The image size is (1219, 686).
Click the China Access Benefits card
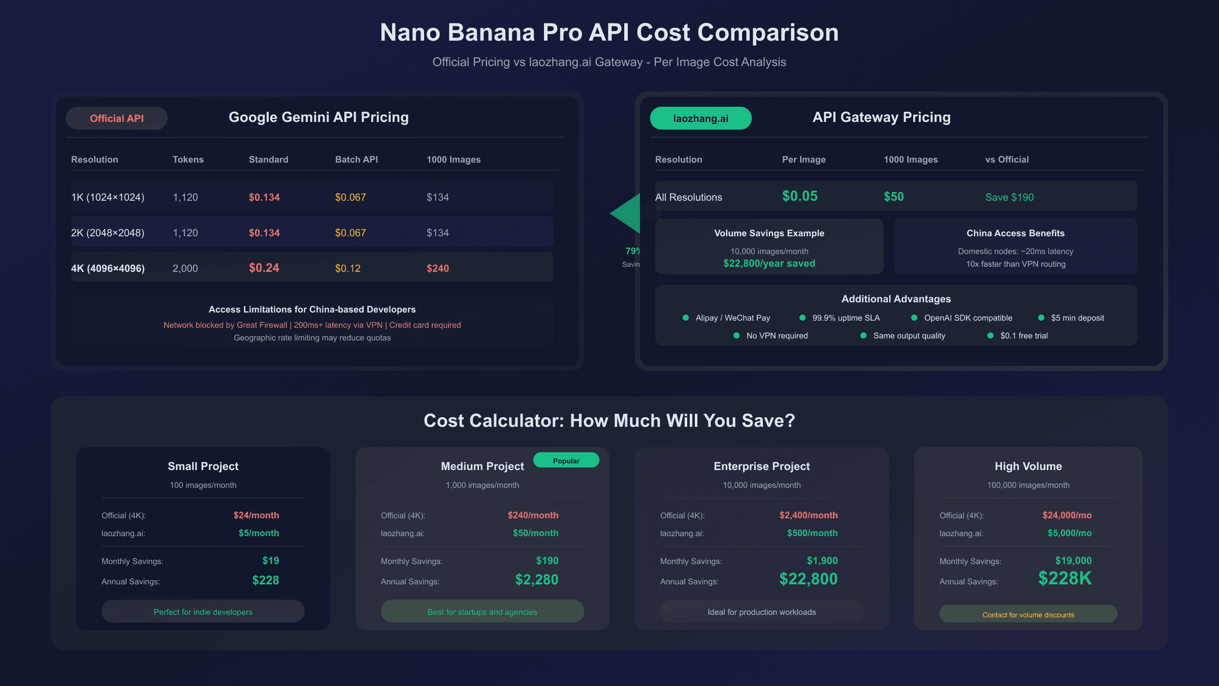point(1015,247)
